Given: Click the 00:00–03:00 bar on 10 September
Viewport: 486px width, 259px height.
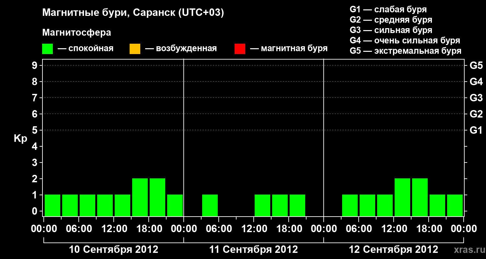Looking at the screenshot, I should (52, 205).
